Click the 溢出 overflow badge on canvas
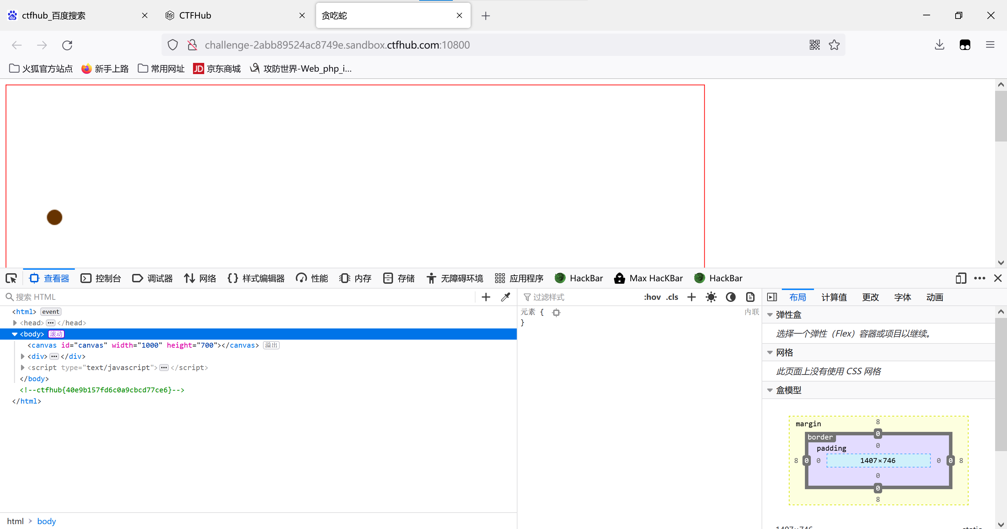This screenshot has width=1007, height=529. 271,345
